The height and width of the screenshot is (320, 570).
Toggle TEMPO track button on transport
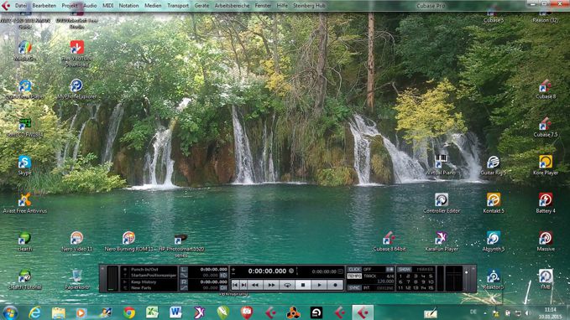[354, 276]
